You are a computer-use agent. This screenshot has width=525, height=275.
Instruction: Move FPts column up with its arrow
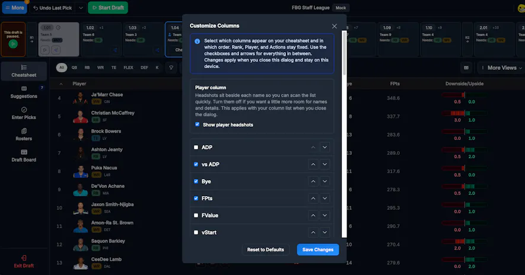pyautogui.click(x=313, y=199)
